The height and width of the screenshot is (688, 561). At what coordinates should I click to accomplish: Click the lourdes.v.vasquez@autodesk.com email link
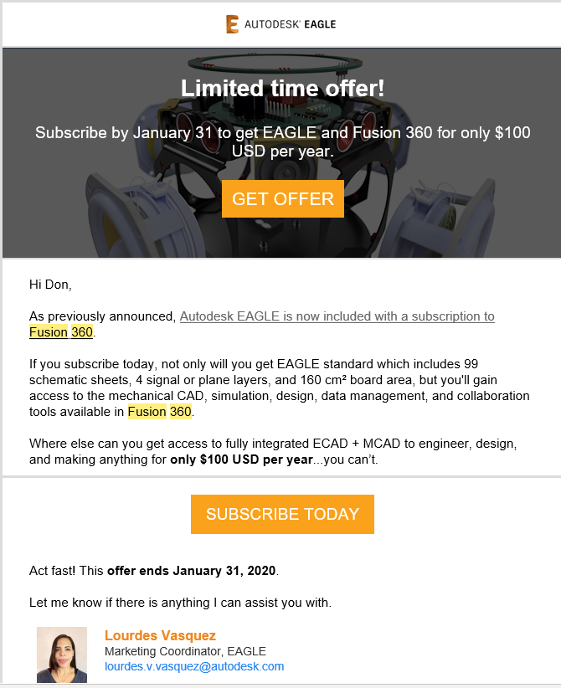click(x=194, y=666)
